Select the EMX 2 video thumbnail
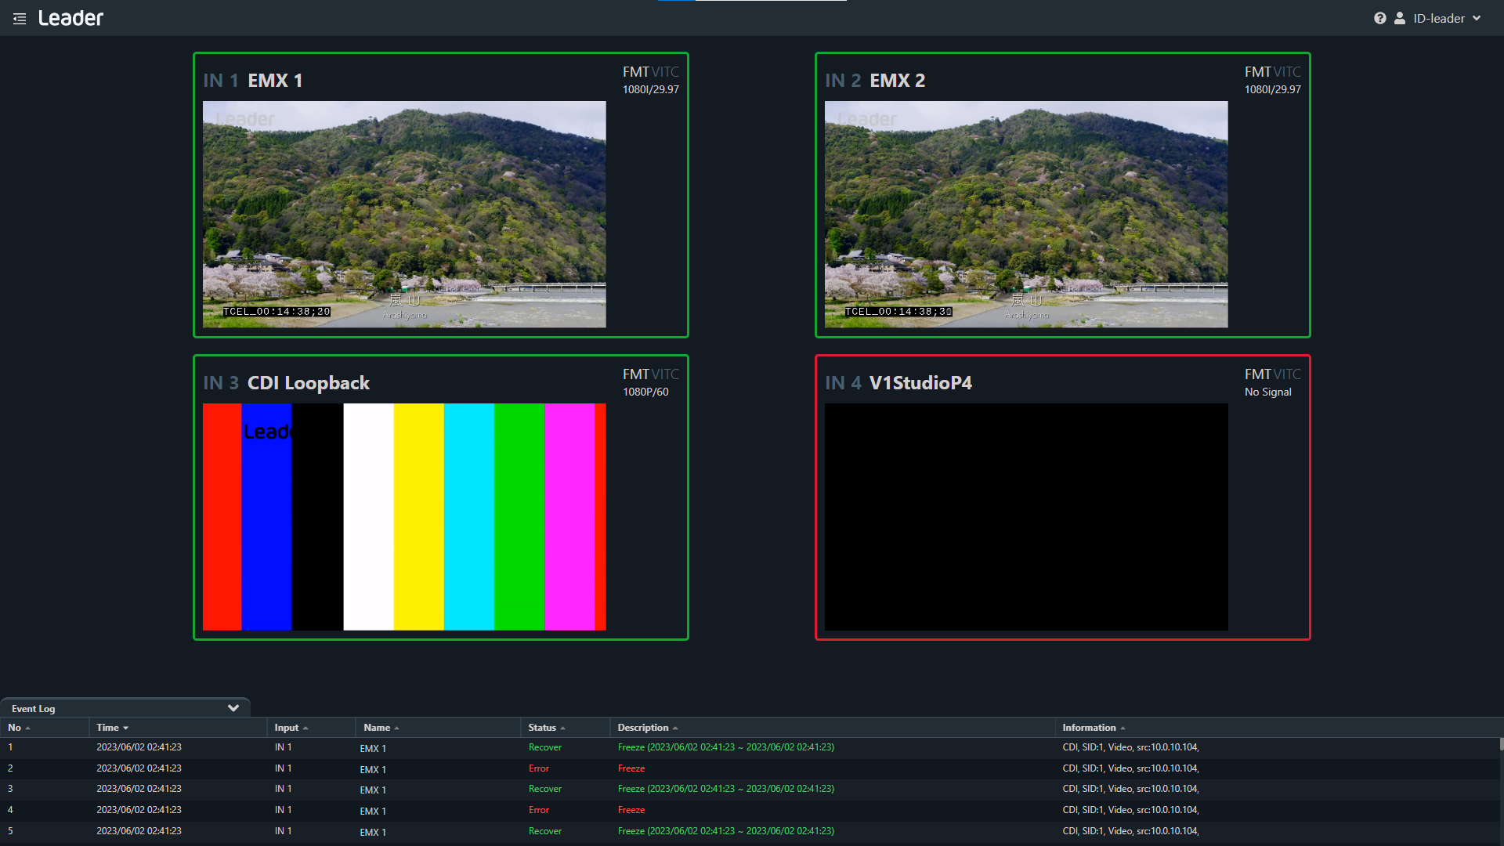Image resolution: width=1504 pixels, height=846 pixels. click(1026, 214)
